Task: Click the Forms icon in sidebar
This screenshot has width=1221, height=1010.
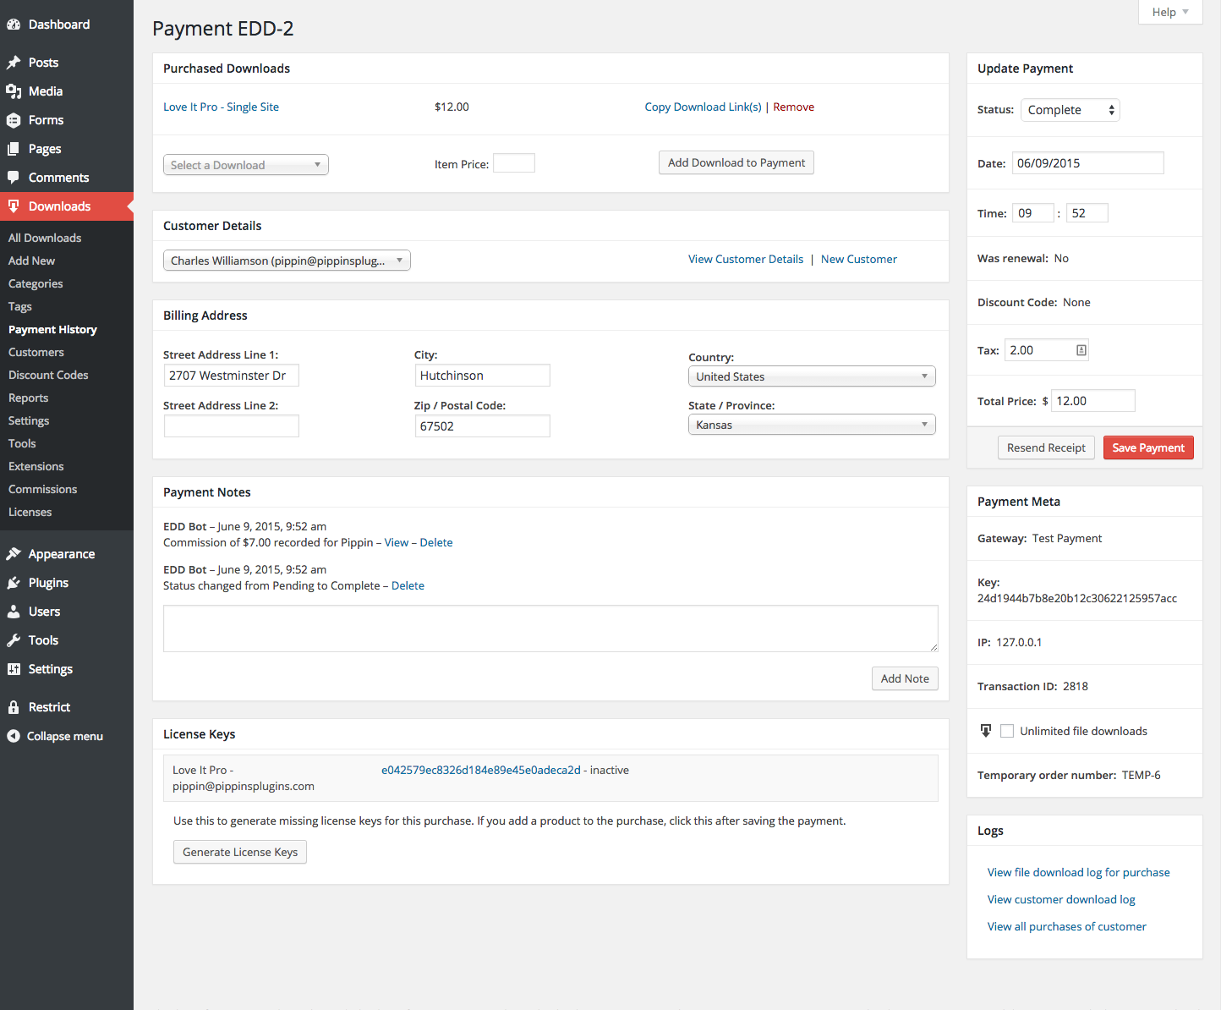Action: click(x=14, y=120)
